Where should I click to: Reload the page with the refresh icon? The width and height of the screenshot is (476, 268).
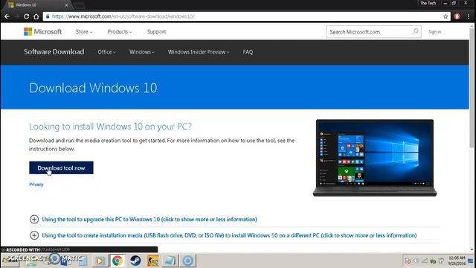coord(27,16)
